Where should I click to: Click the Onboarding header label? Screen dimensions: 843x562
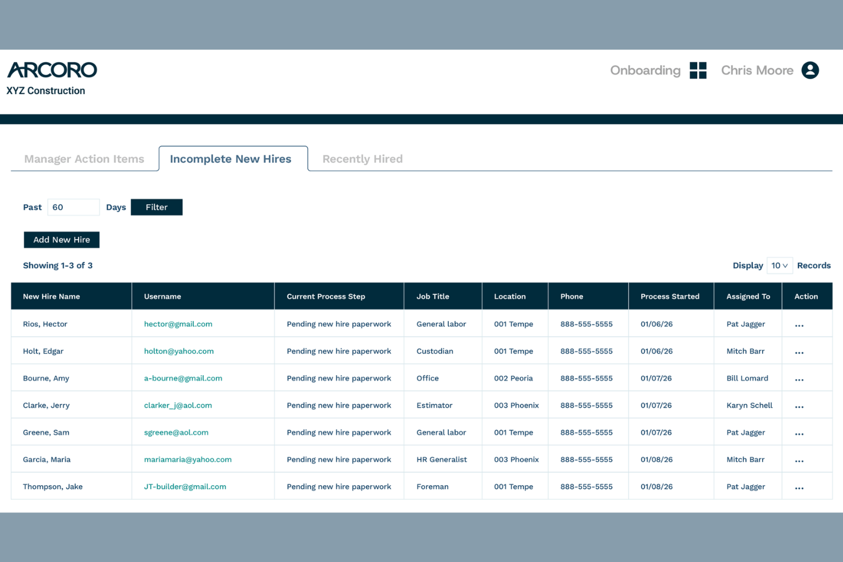645,71
